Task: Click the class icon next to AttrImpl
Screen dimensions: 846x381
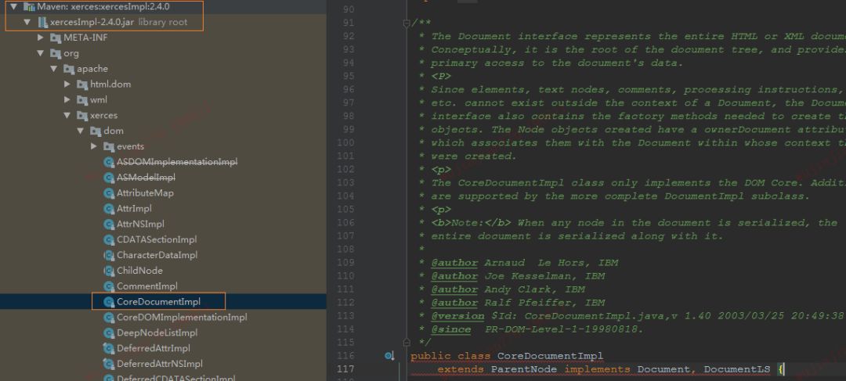Action: point(109,209)
